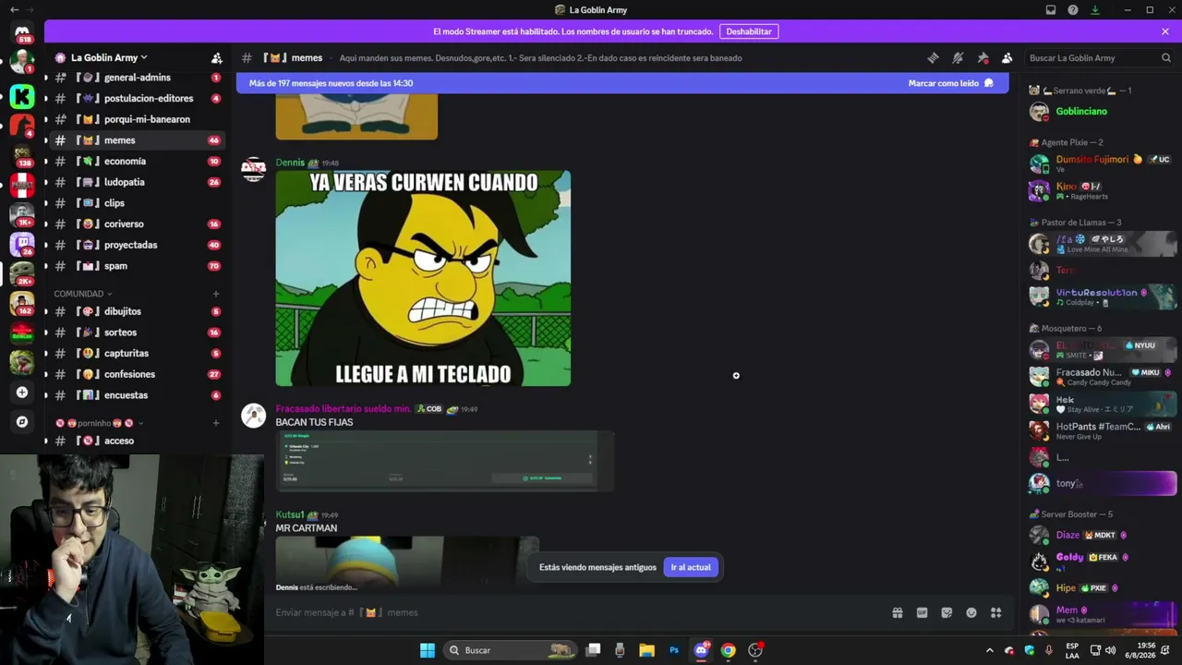Create channel in COMUNIDAD category
This screenshot has height=665, width=1182.
pos(216,294)
